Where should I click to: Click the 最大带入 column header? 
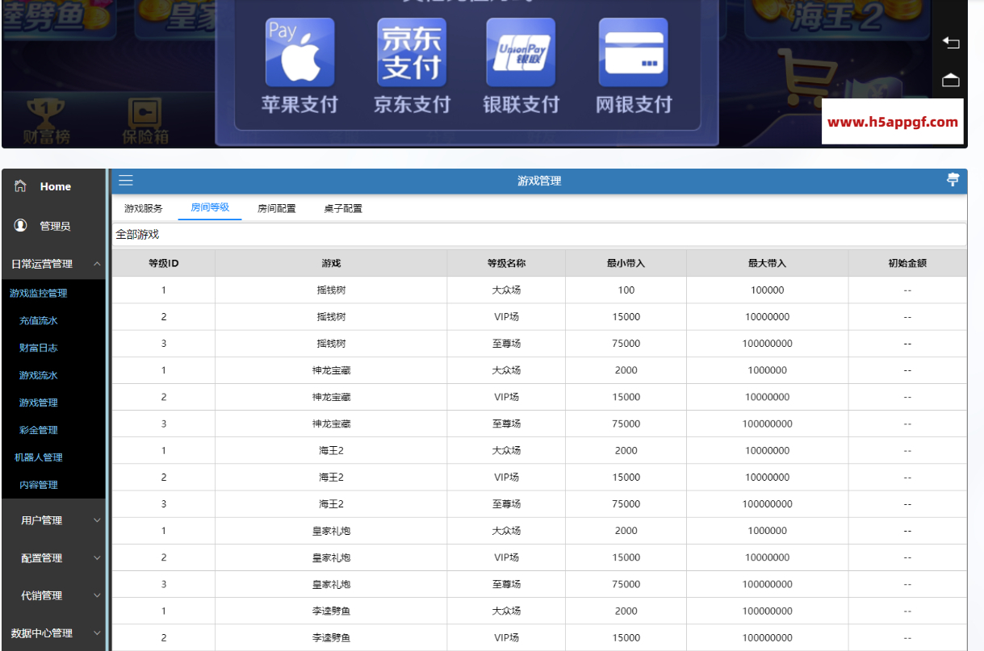(767, 263)
